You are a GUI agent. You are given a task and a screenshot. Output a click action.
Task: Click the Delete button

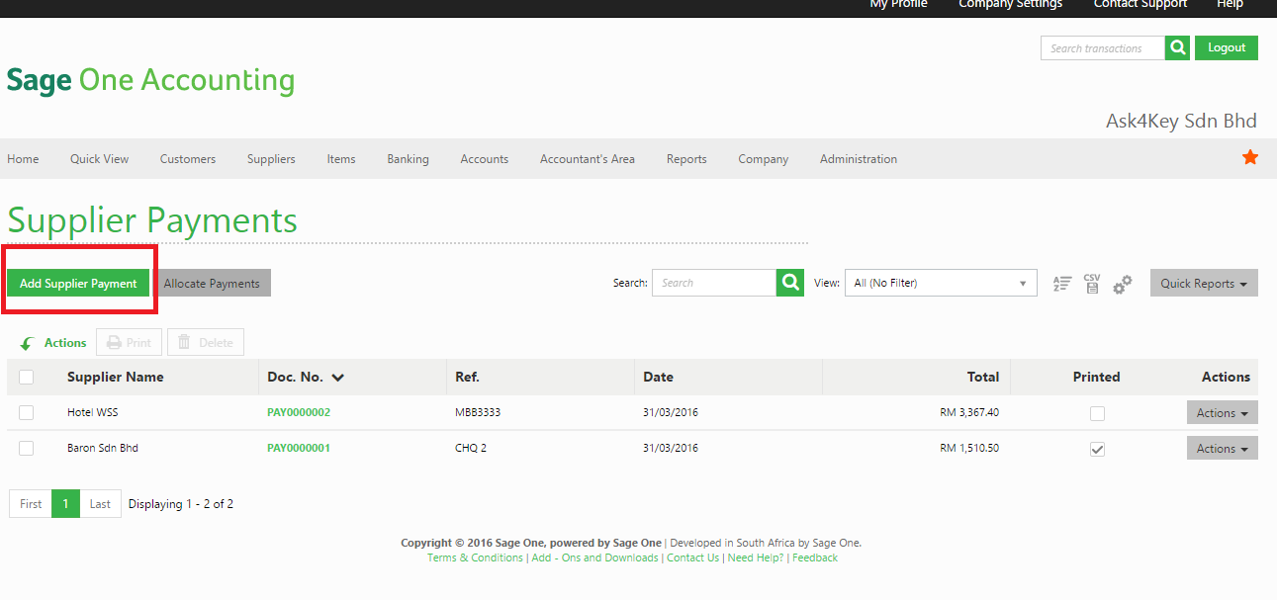pos(206,343)
